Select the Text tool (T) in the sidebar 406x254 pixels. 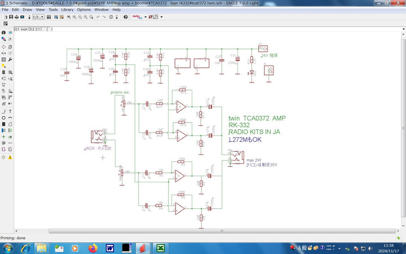[x=10, y=111]
